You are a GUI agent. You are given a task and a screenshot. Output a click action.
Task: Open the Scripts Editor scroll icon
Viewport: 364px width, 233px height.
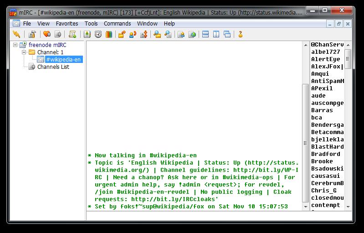point(72,34)
